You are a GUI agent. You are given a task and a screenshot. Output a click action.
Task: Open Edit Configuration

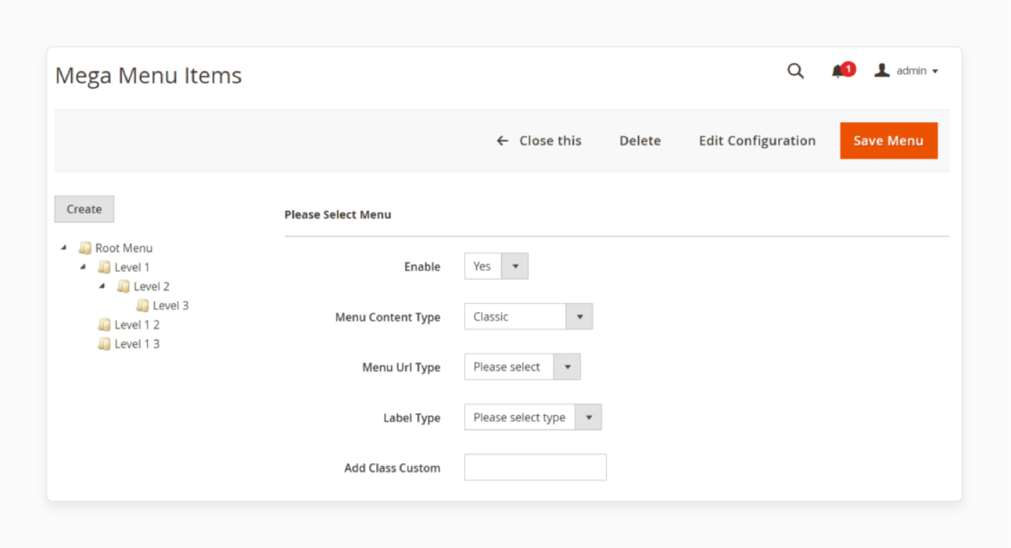[757, 140]
